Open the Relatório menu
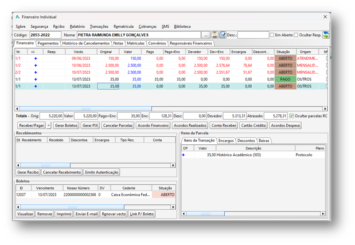The image size is (355, 245). [x=77, y=27]
